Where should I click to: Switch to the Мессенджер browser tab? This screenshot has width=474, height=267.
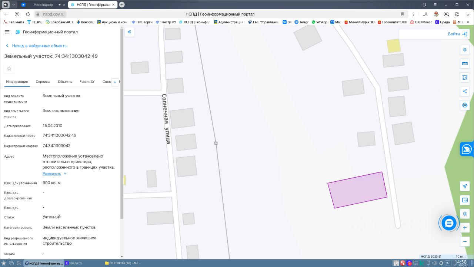[x=43, y=5]
